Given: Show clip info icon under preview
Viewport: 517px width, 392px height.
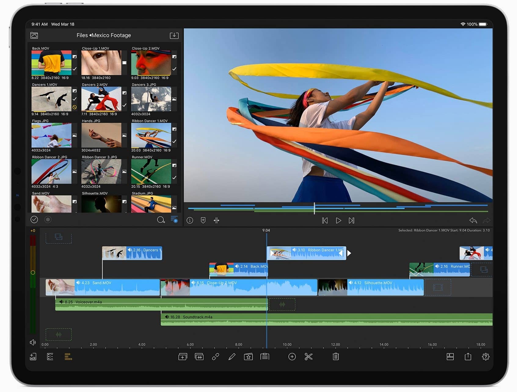Looking at the screenshot, I should pyautogui.click(x=190, y=220).
